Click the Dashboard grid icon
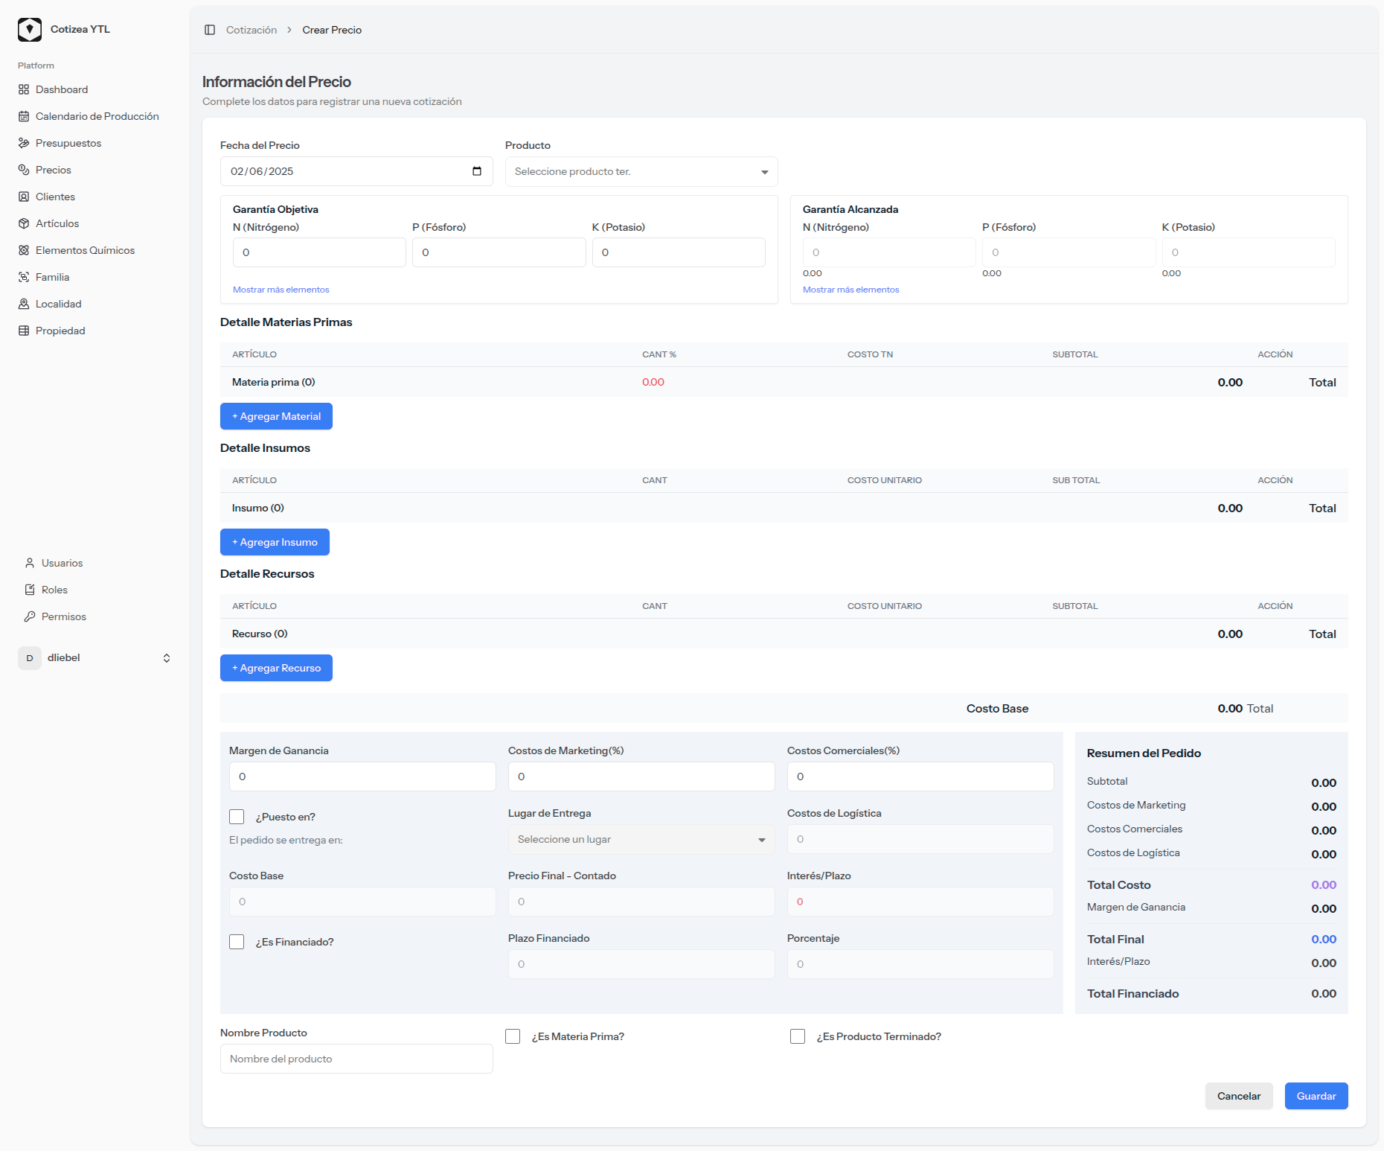 [24, 89]
